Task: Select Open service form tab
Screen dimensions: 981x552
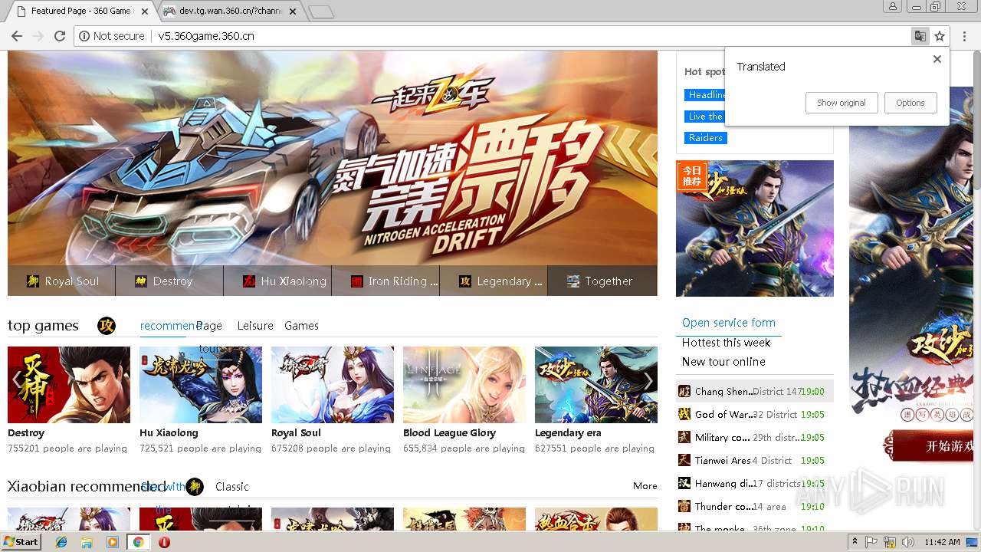Action: [729, 323]
